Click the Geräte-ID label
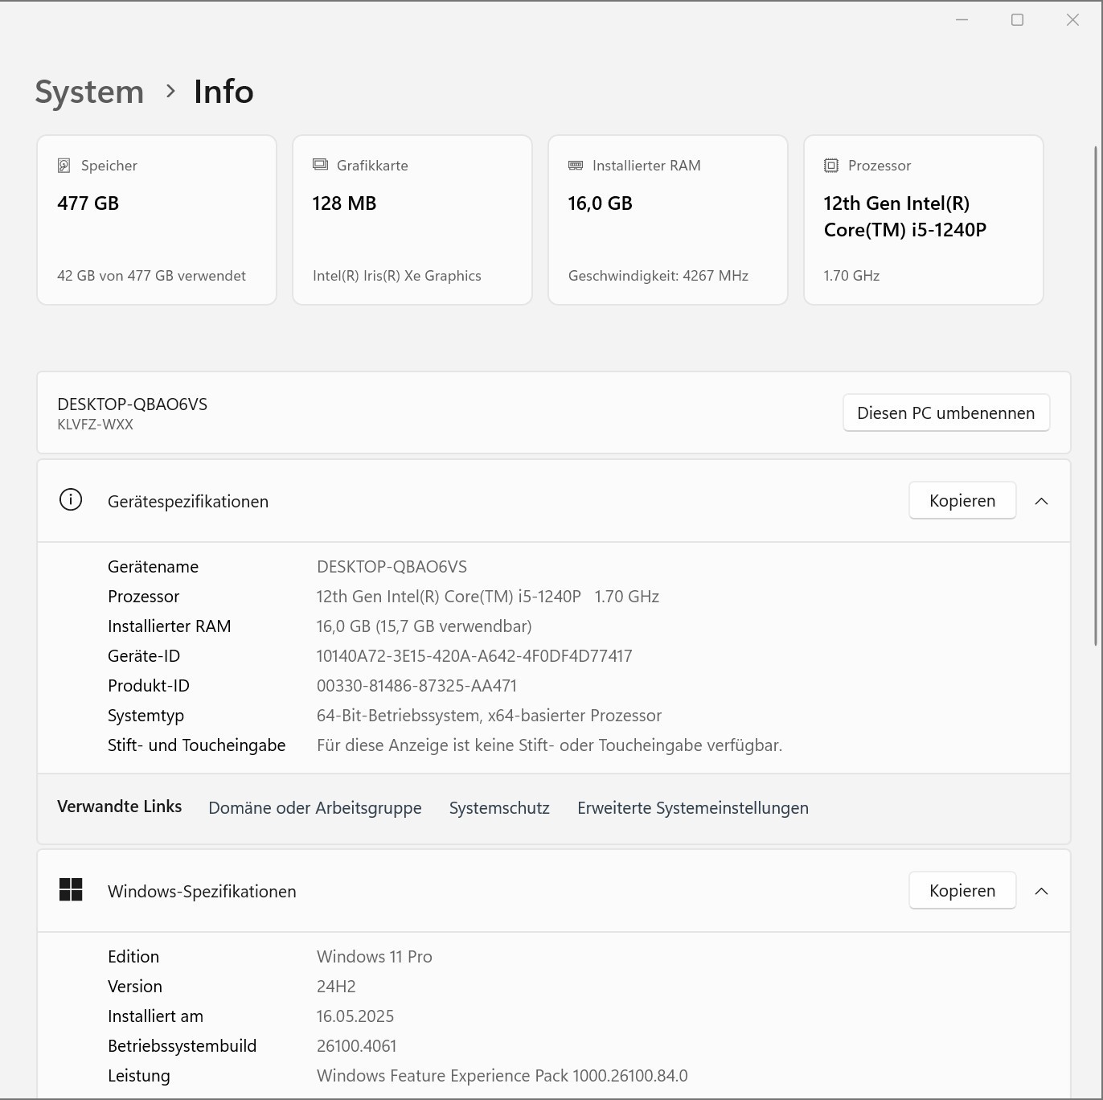Viewport: 1103px width, 1100px height. tap(144, 656)
